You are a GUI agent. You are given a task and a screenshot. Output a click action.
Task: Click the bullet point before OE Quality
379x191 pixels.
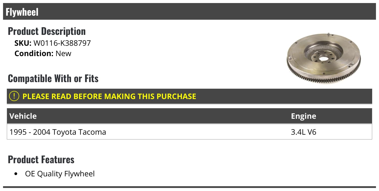16,174
